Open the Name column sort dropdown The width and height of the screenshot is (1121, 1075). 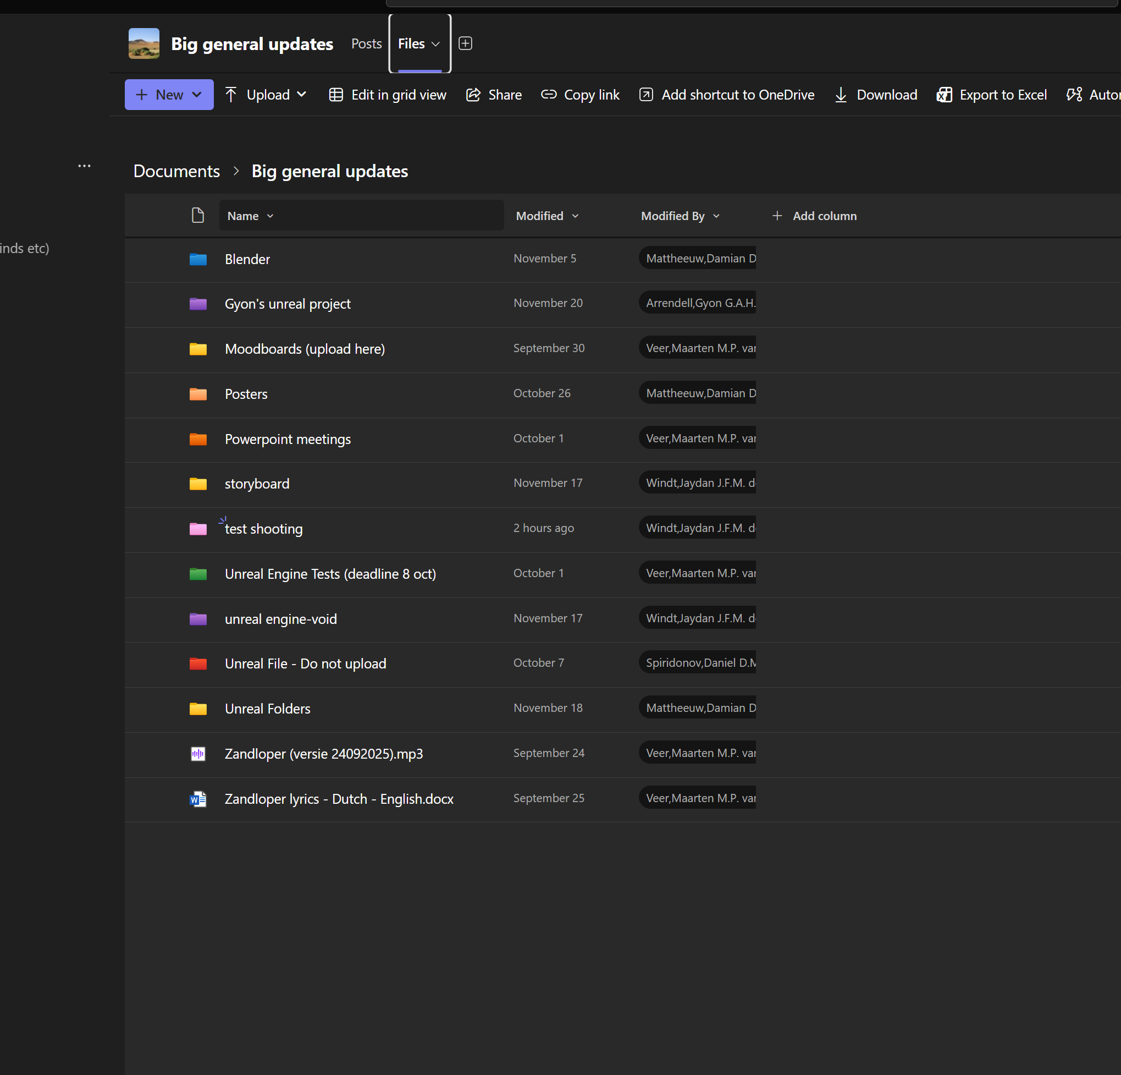coord(270,216)
